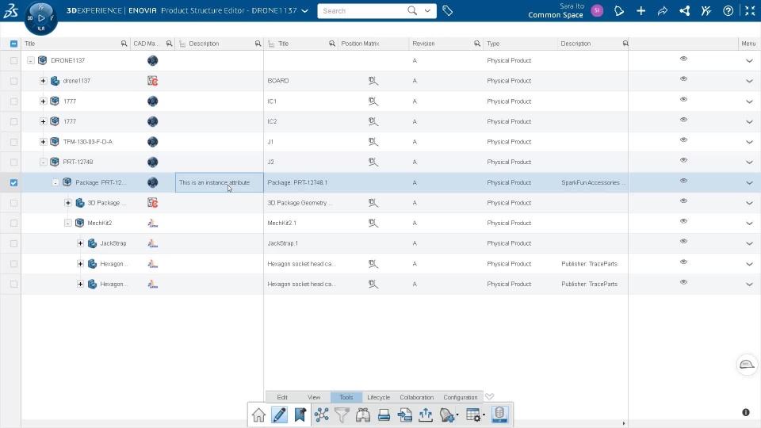Image resolution: width=761 pixels, height=428 pixels.
Task: Expand the drone1137 tree node
Action: (43, 81)
